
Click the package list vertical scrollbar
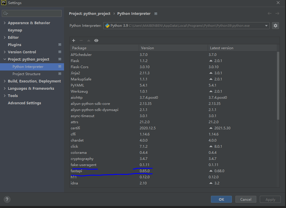[x=278, y=86]
